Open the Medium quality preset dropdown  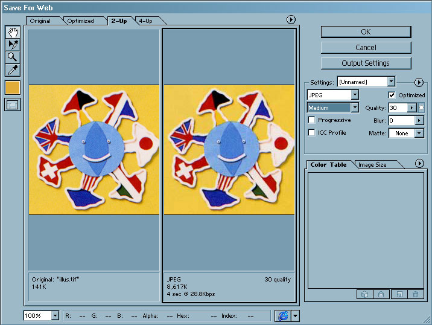tap(355, 108)
